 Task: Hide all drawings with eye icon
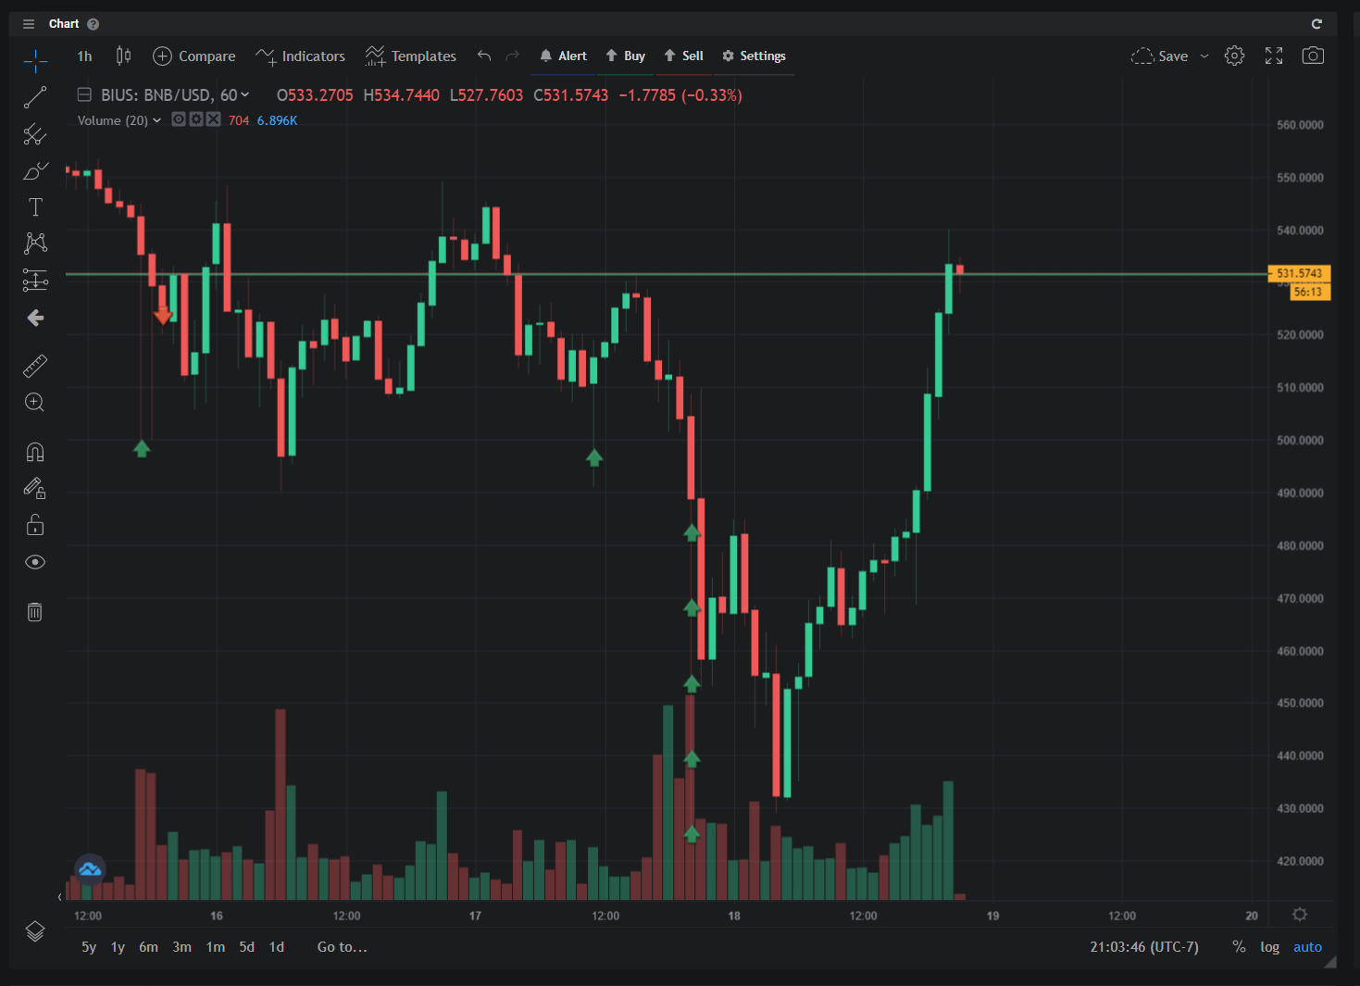(x=35, y=563)
